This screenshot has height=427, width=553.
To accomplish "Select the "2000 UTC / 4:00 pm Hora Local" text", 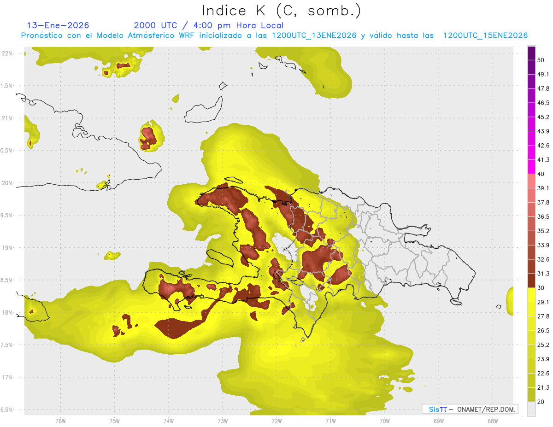I will click(209, 25).
